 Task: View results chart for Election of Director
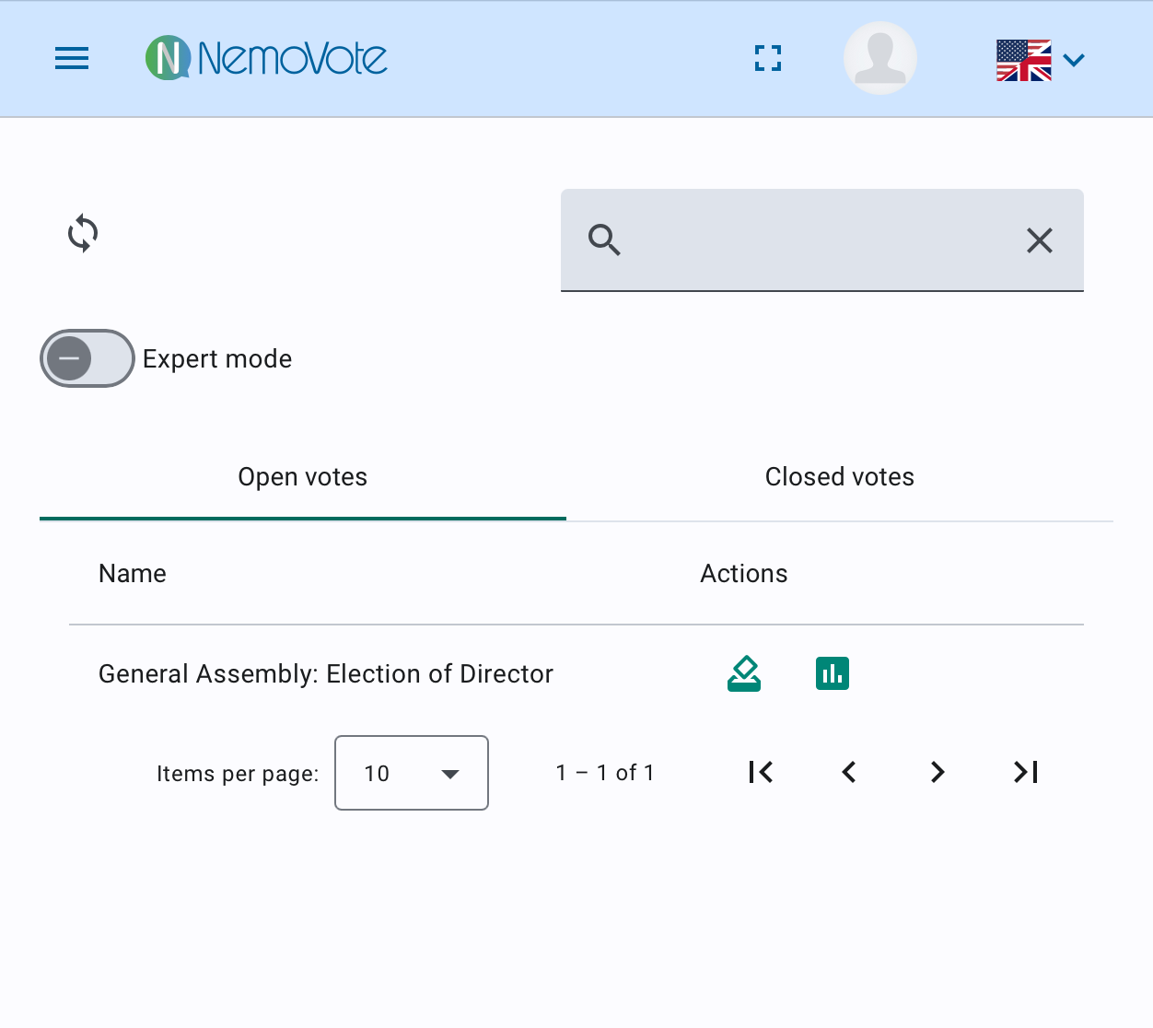pos(833,673)
